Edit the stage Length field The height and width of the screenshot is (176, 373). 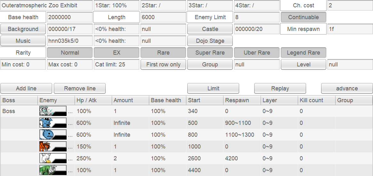[x=163, y=17]
